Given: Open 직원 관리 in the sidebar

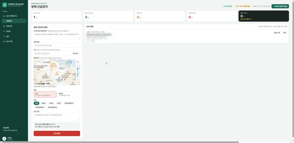Looking at the screenshot, I should pyautogui.click(x=14, y=26).
